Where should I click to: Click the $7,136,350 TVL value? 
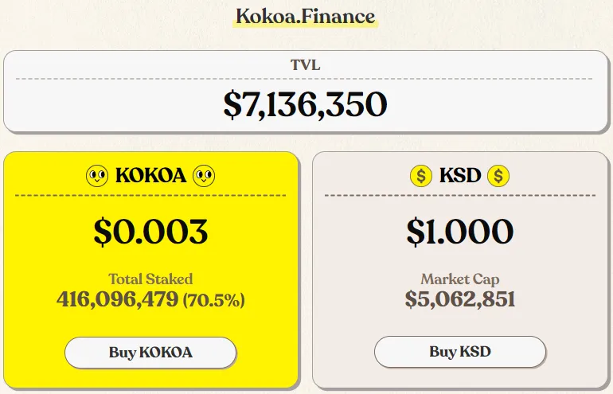pyautogui.click(x=306, y=105)
